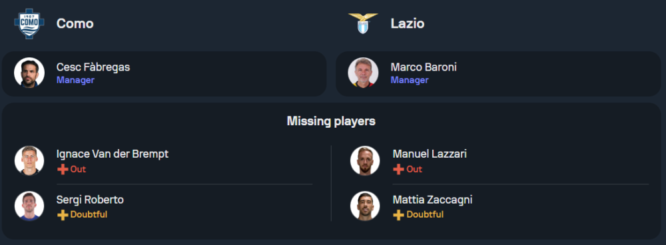Image resolution: width=666 pixels, height=245 pixels.
Task: Open Marco Baroni manager avatar
Action: tap(363, 73)
